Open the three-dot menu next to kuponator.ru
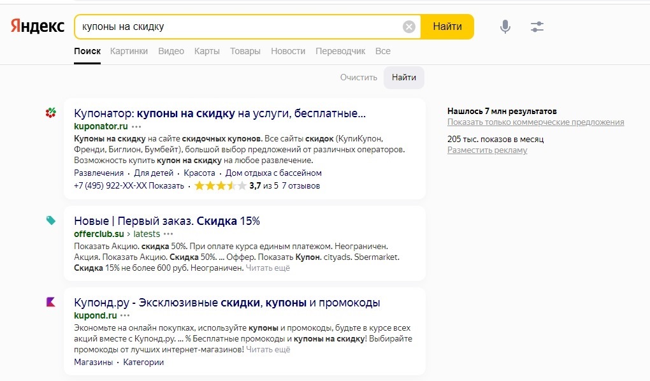650x381 pixels. point(136,126)
